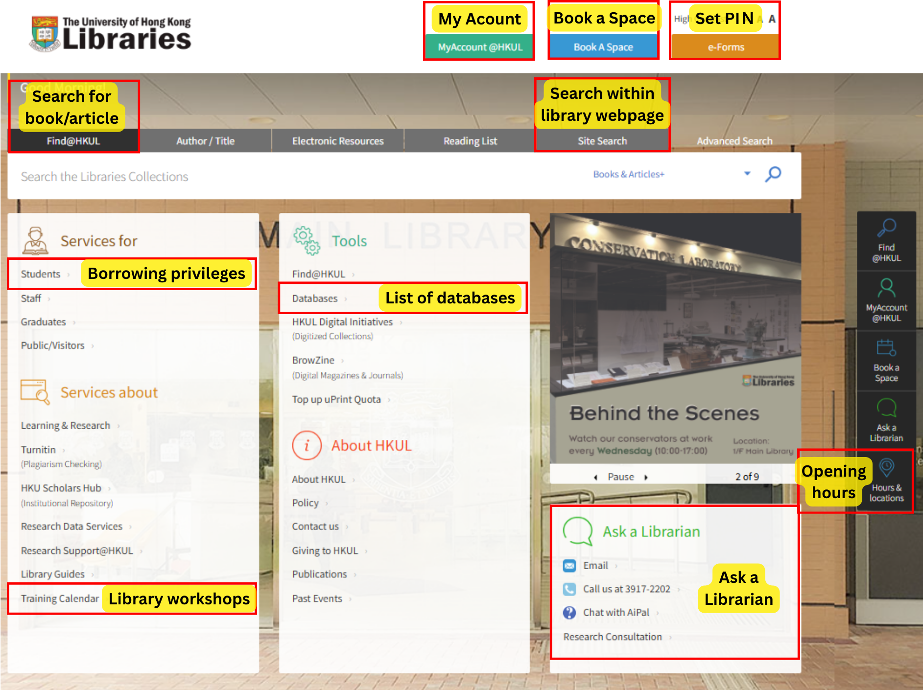The width and height of the screenshot is (923, 690).
Task: Click the orange e-Forms button
Action: [726, 47]
